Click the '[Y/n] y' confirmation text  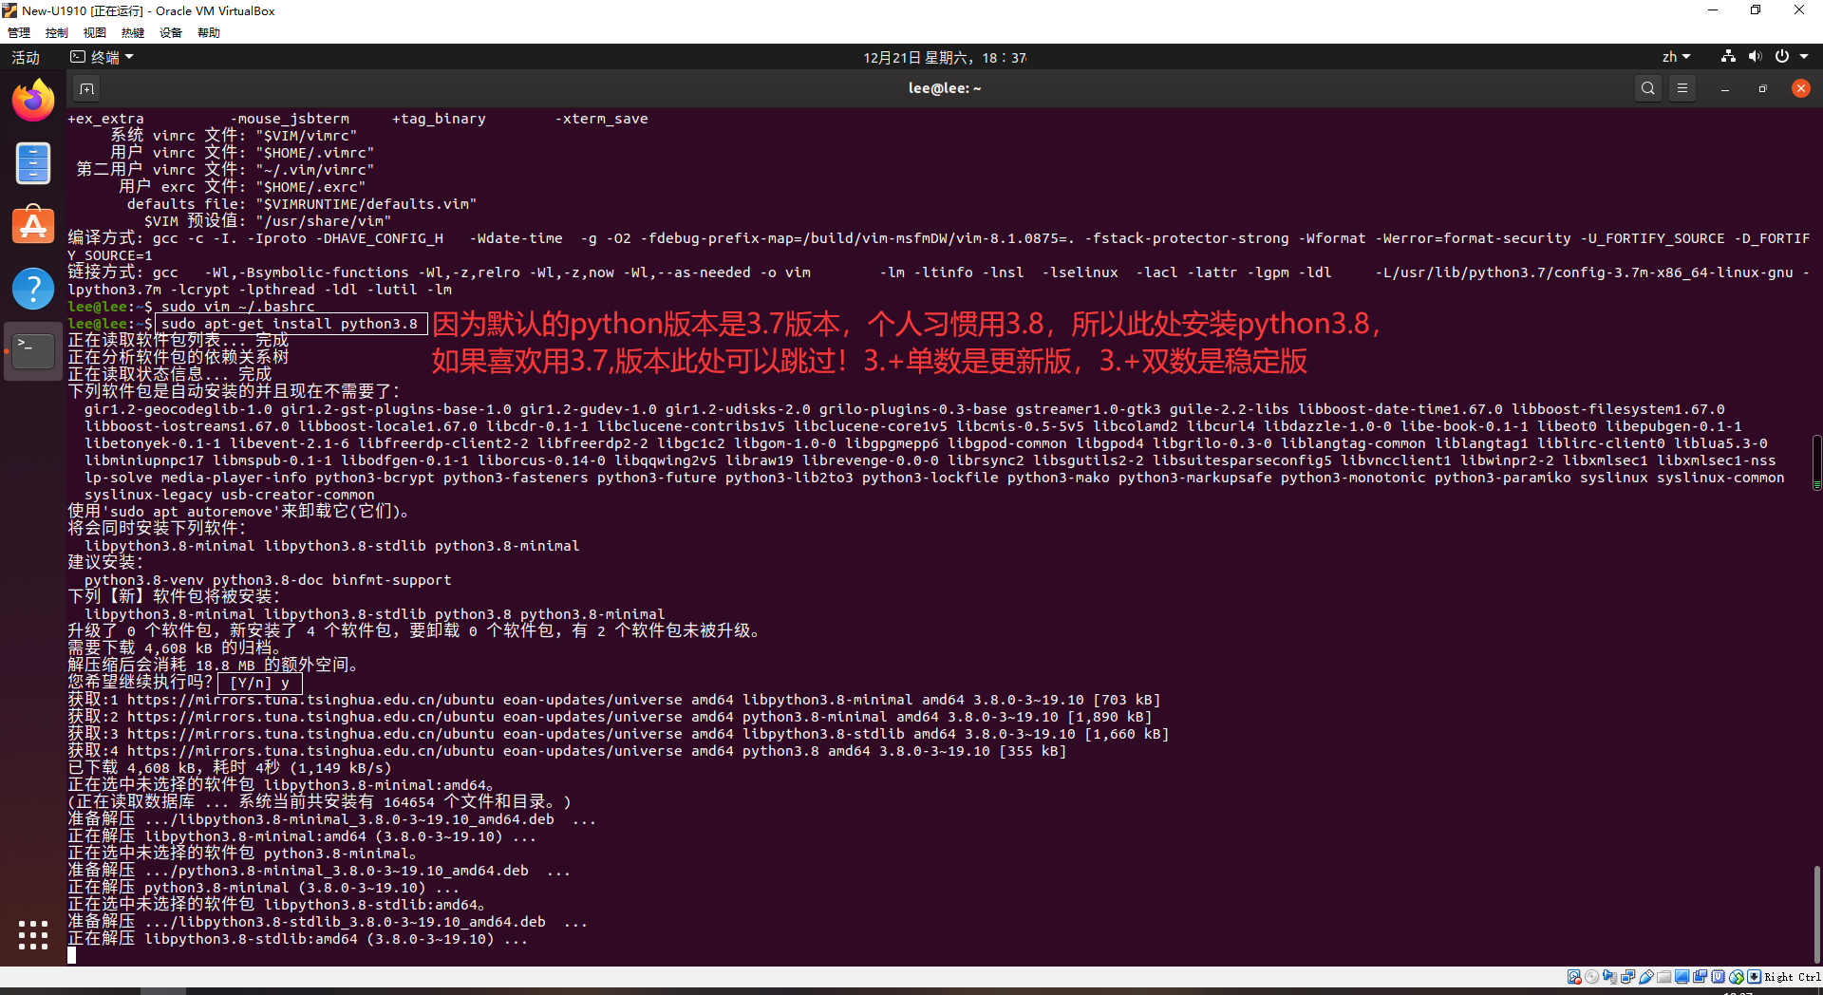[x=259, y=683]
